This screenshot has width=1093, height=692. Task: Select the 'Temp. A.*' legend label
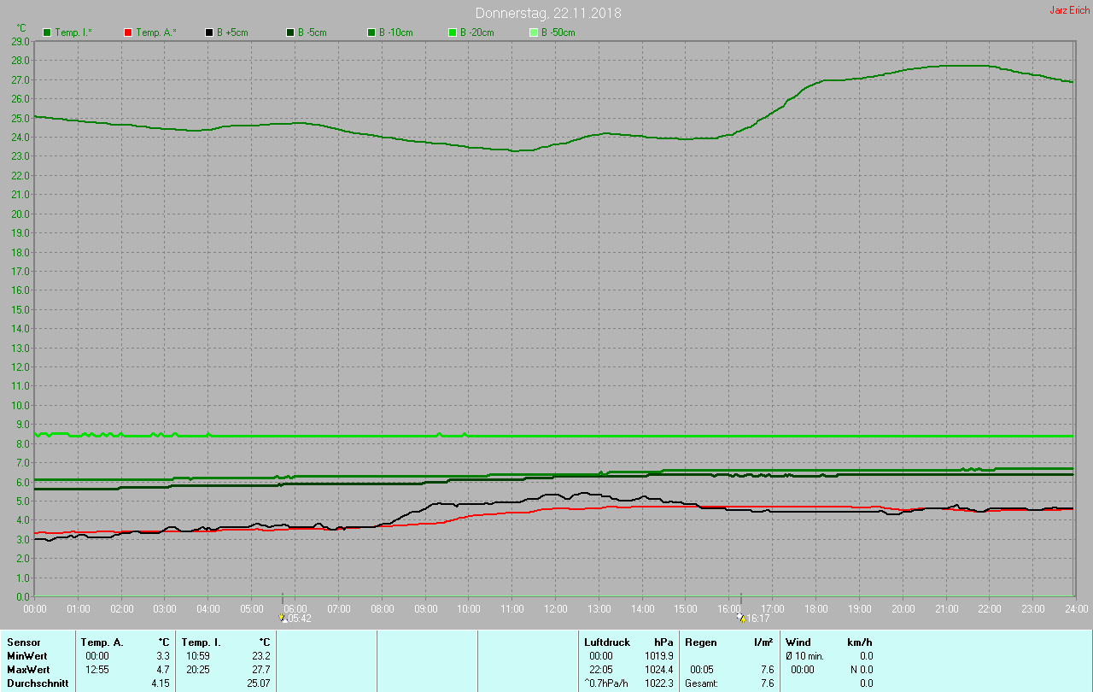pos(156,32)
